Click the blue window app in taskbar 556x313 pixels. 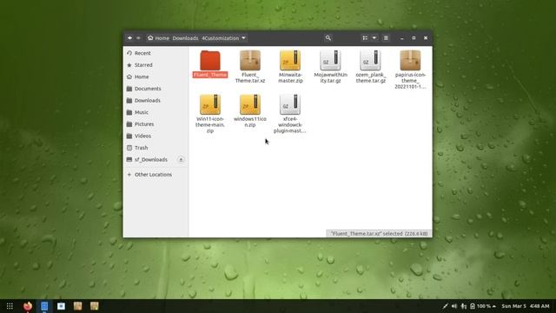[61, 306]
